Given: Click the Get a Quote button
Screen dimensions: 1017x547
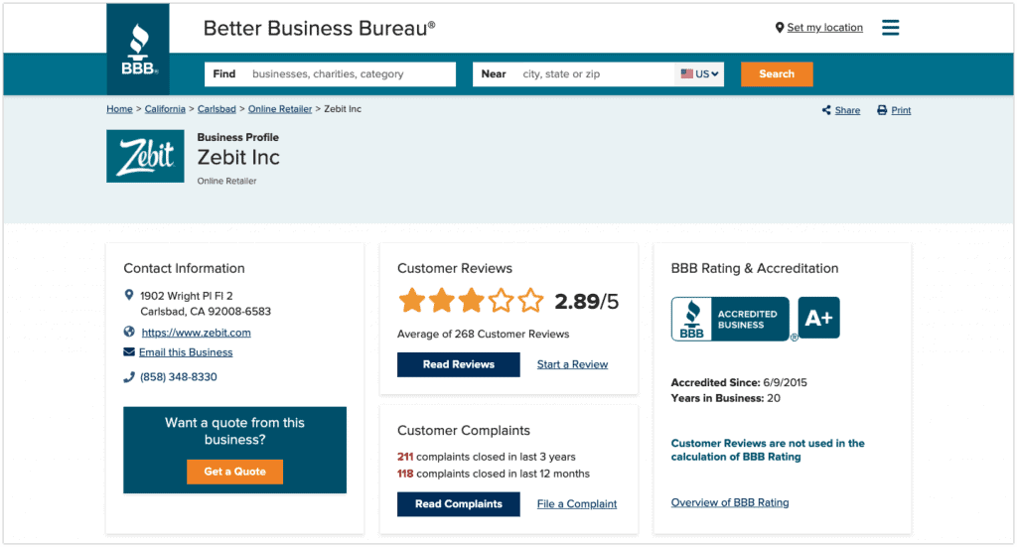Looking at the screenshot, I should click(234, 472).
